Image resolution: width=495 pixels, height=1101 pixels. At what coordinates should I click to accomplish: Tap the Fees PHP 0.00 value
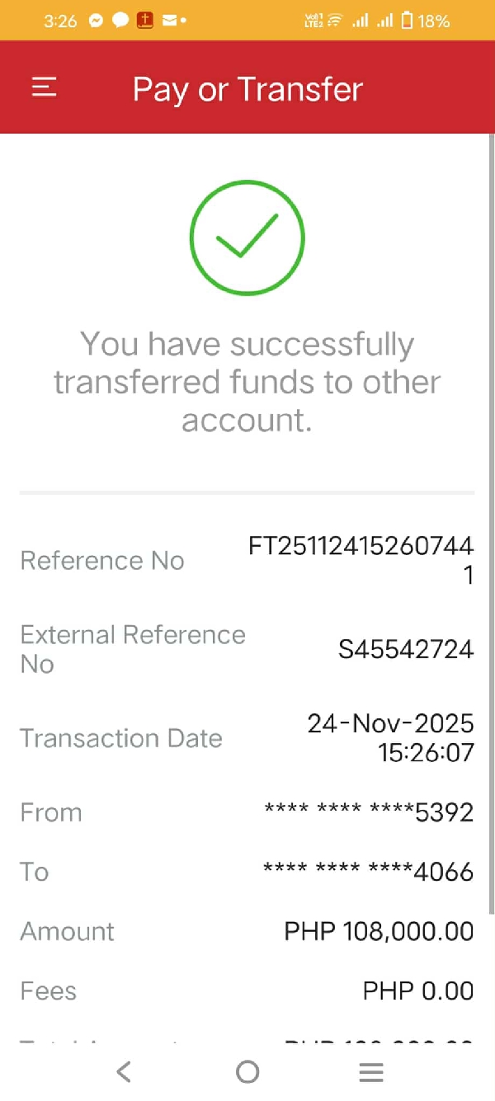pos(418,990)
